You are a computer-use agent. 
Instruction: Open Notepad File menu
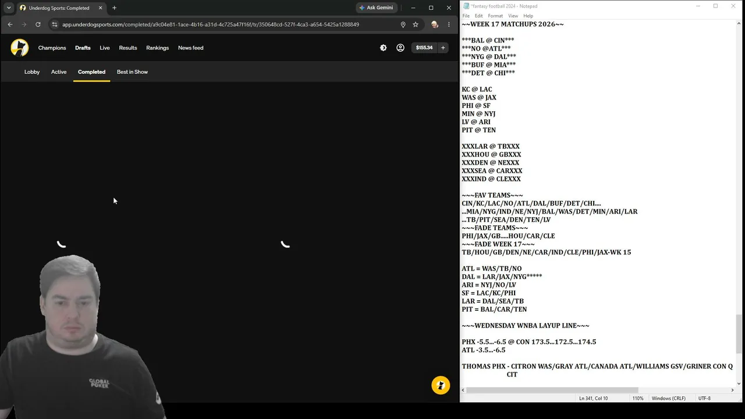point(466,16)
